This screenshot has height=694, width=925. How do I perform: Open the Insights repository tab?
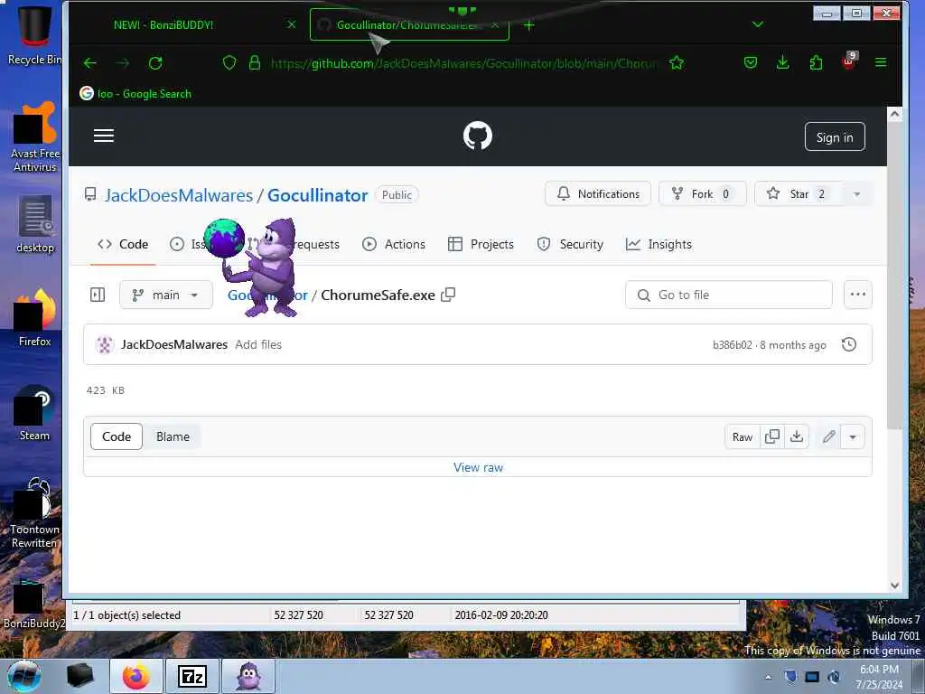pyautogui.click(x=659, y=244)
